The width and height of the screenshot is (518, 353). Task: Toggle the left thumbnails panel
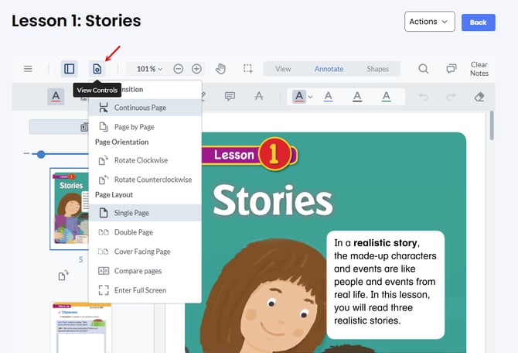click(70, 69)
